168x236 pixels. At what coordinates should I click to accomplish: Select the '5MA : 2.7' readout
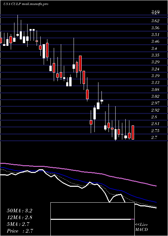coord(18,224)
